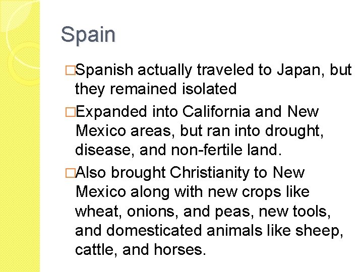The height and width of the screenshot is (272, 363).
Task: Click the words 'new crops like'
Action: click(259, 193)
